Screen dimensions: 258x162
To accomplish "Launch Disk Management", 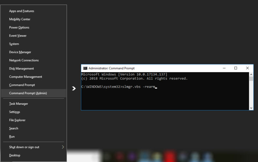I will [21, 69].
